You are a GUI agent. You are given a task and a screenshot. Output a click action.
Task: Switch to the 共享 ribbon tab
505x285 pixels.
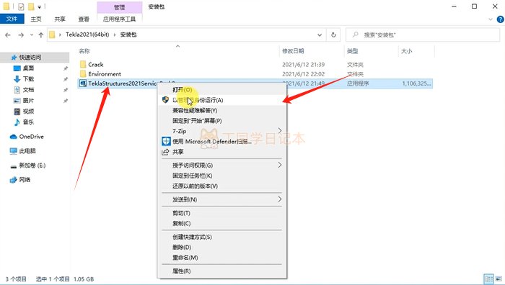pos(60,19)
